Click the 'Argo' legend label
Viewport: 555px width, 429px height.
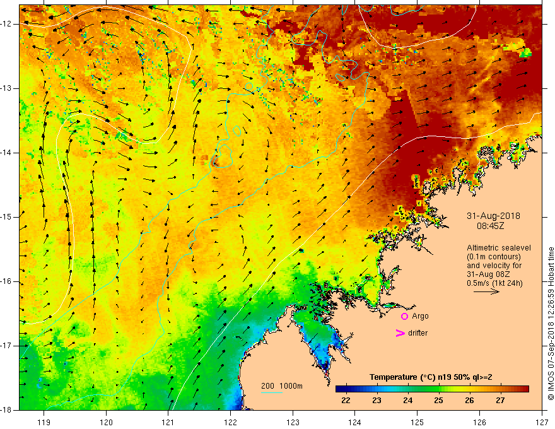(420, 316)
